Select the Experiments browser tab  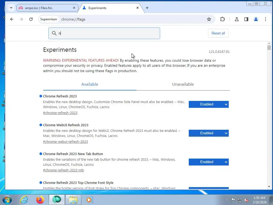[x=111, y=8]
